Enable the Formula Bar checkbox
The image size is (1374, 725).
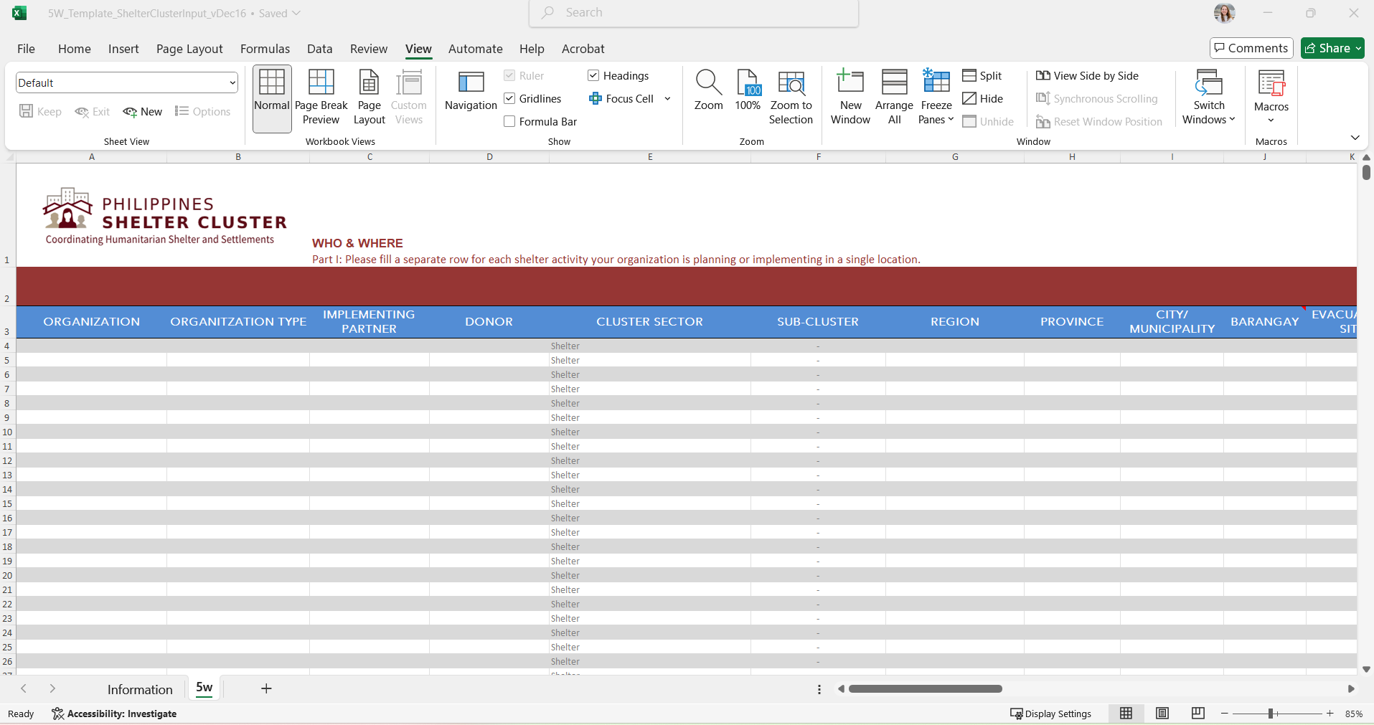coord(509,122)
